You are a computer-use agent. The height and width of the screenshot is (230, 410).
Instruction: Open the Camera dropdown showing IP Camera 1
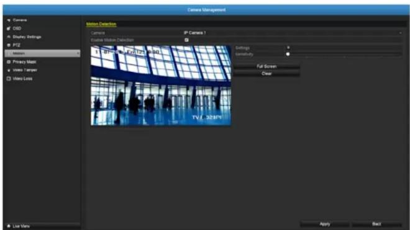coord(293,33)
